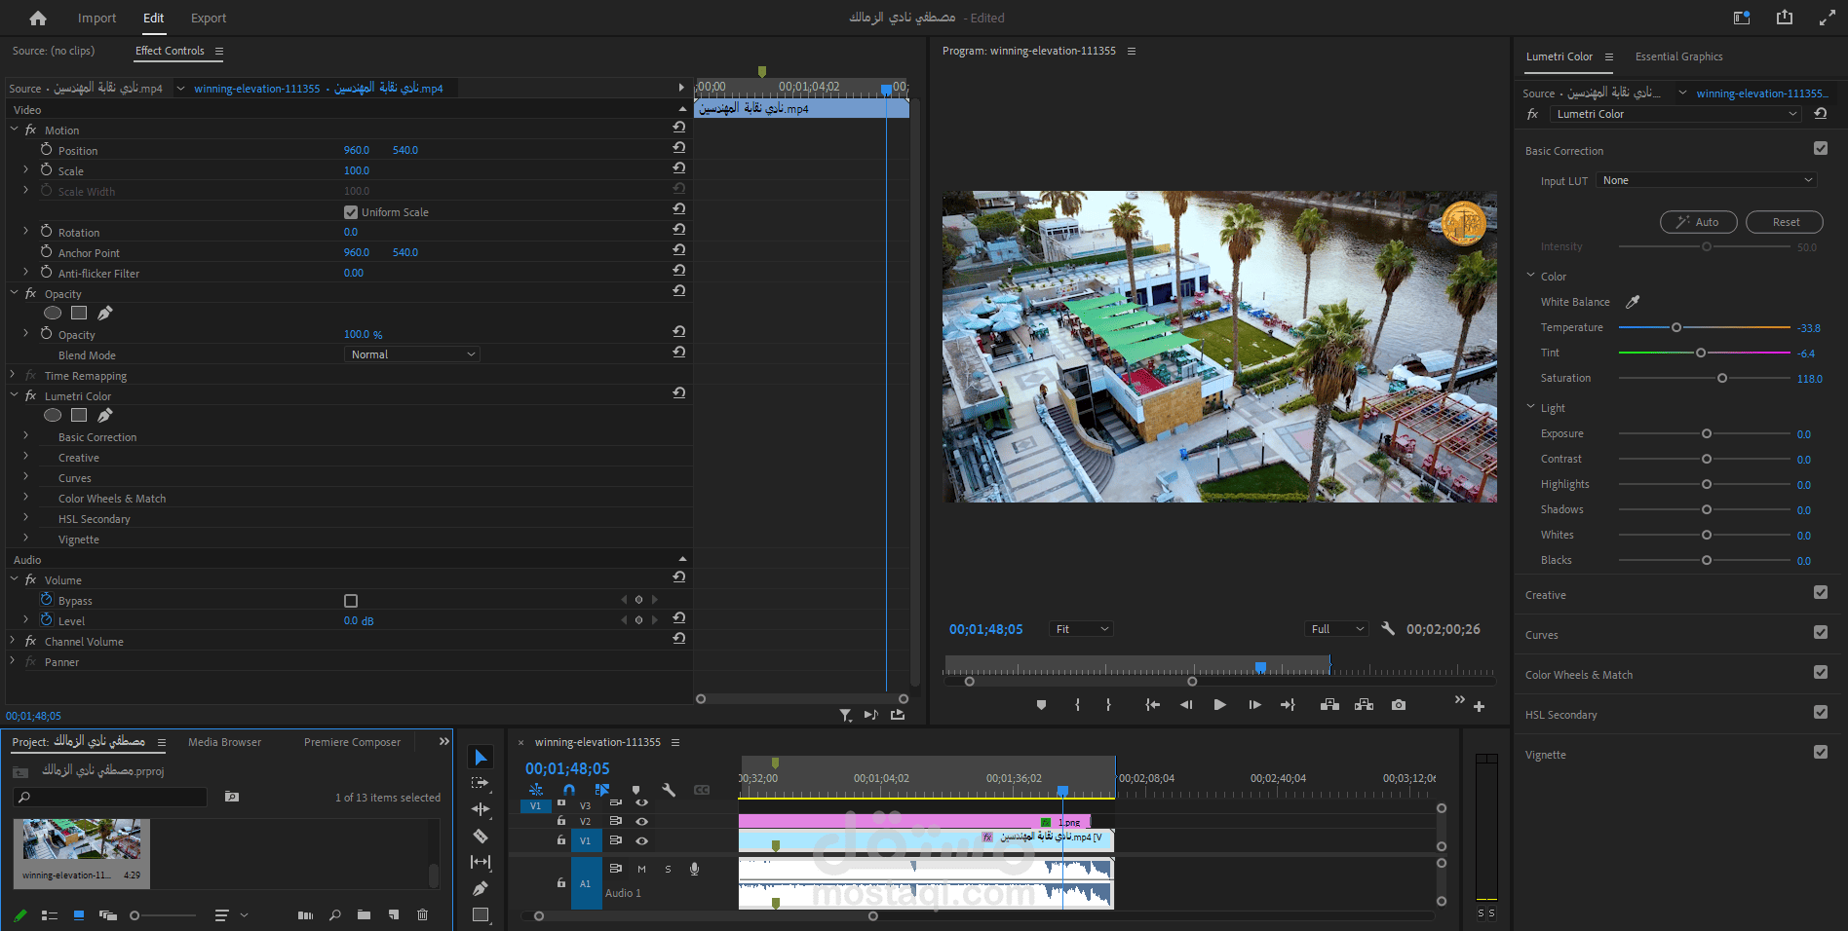Image resolution: width=1848 pixels, height=931 pixels.
Task: Click the Auto button in Basic Correction
Action: pyautogui.click(x=1698, y=222)
